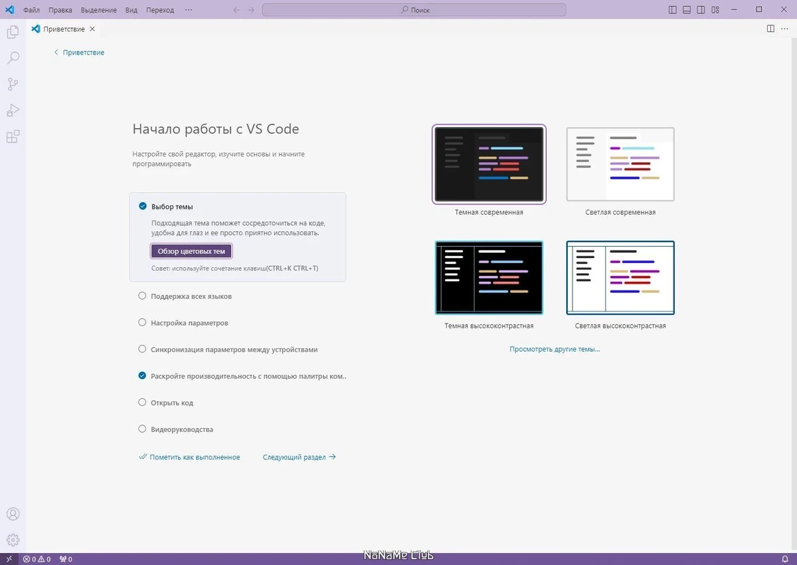Choose the Светлая современная theme thumbnail
The image size is (797, 565).
pyautogui.click(x=620, y=164)
